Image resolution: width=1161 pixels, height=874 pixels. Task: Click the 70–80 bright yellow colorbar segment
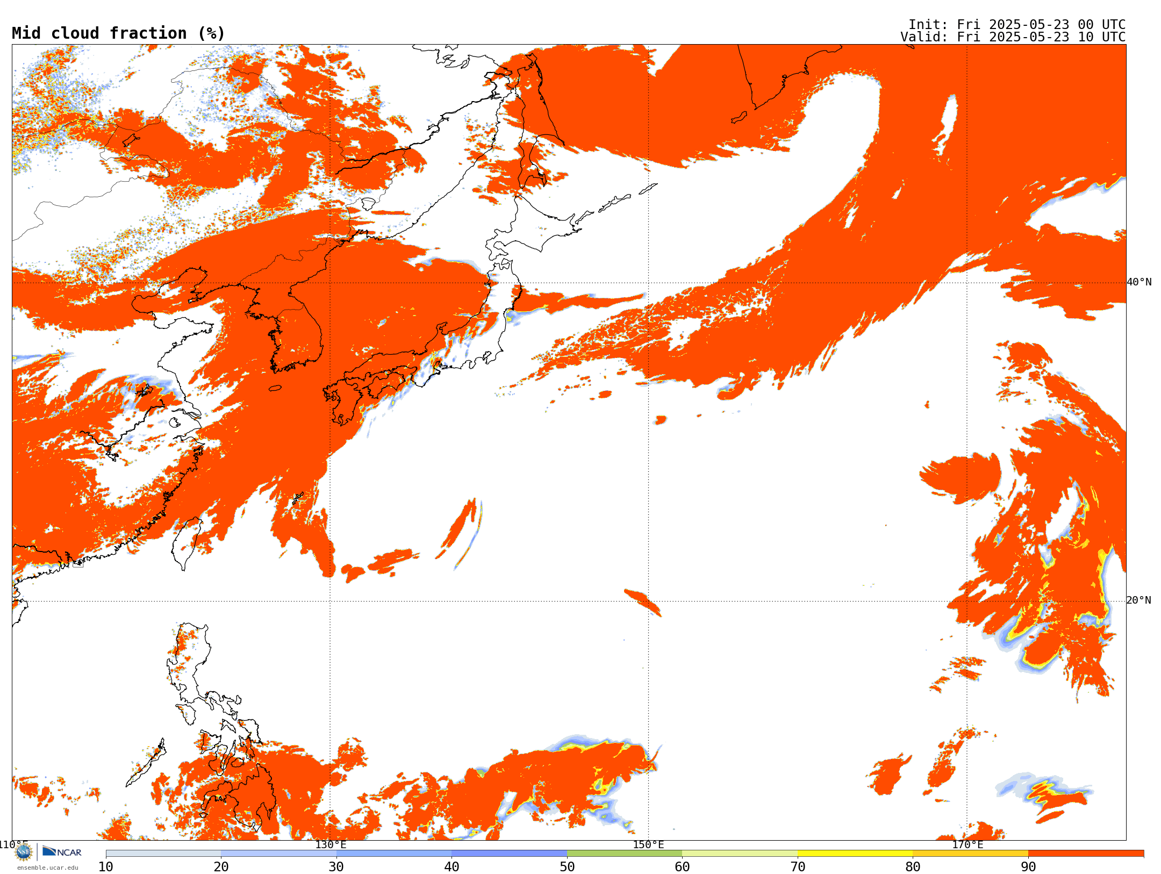coord(855,854)
